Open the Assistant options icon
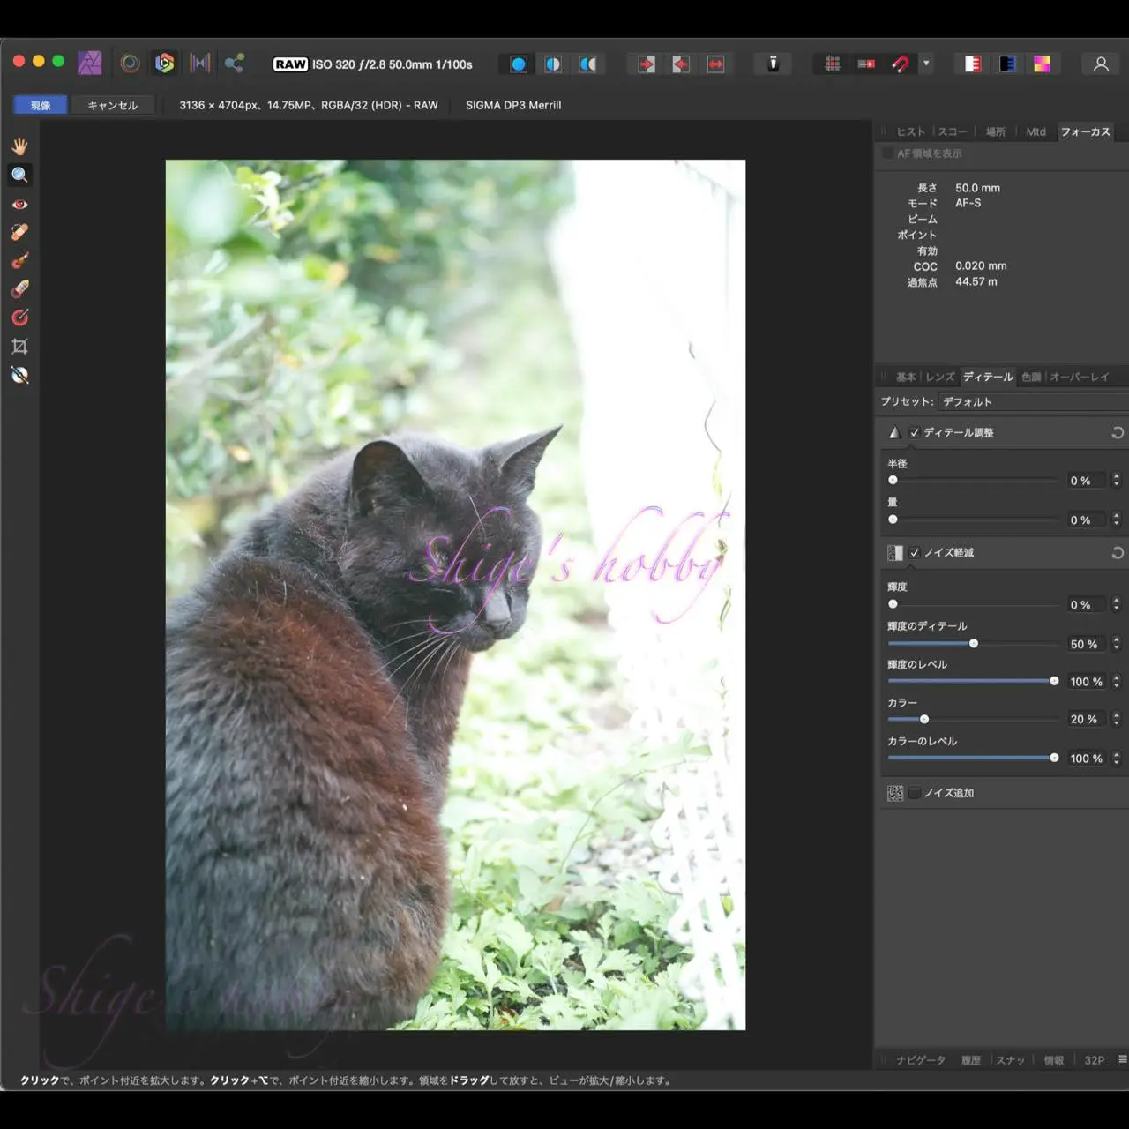This screenshot has width=1129, height=1129. pyautogui.click(x=773, y=64)
